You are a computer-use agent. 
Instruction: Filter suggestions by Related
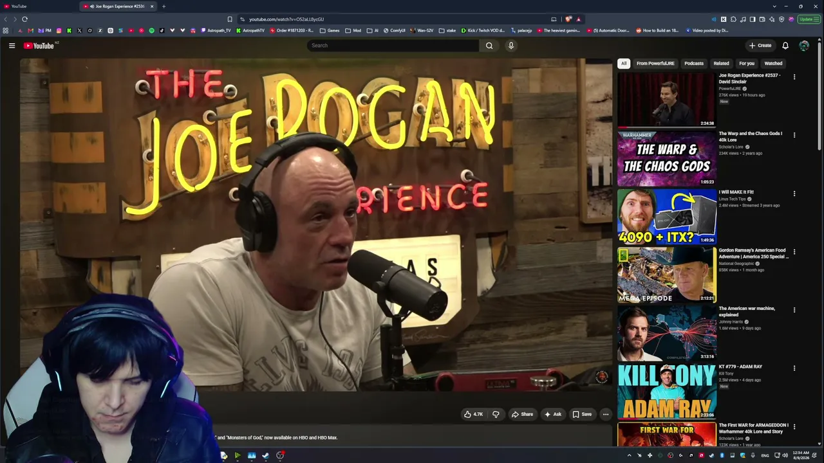721,64
